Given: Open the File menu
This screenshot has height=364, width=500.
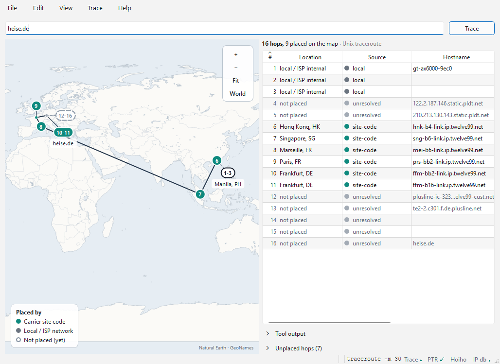Looking at the screenshot, I should coord(13,8).
